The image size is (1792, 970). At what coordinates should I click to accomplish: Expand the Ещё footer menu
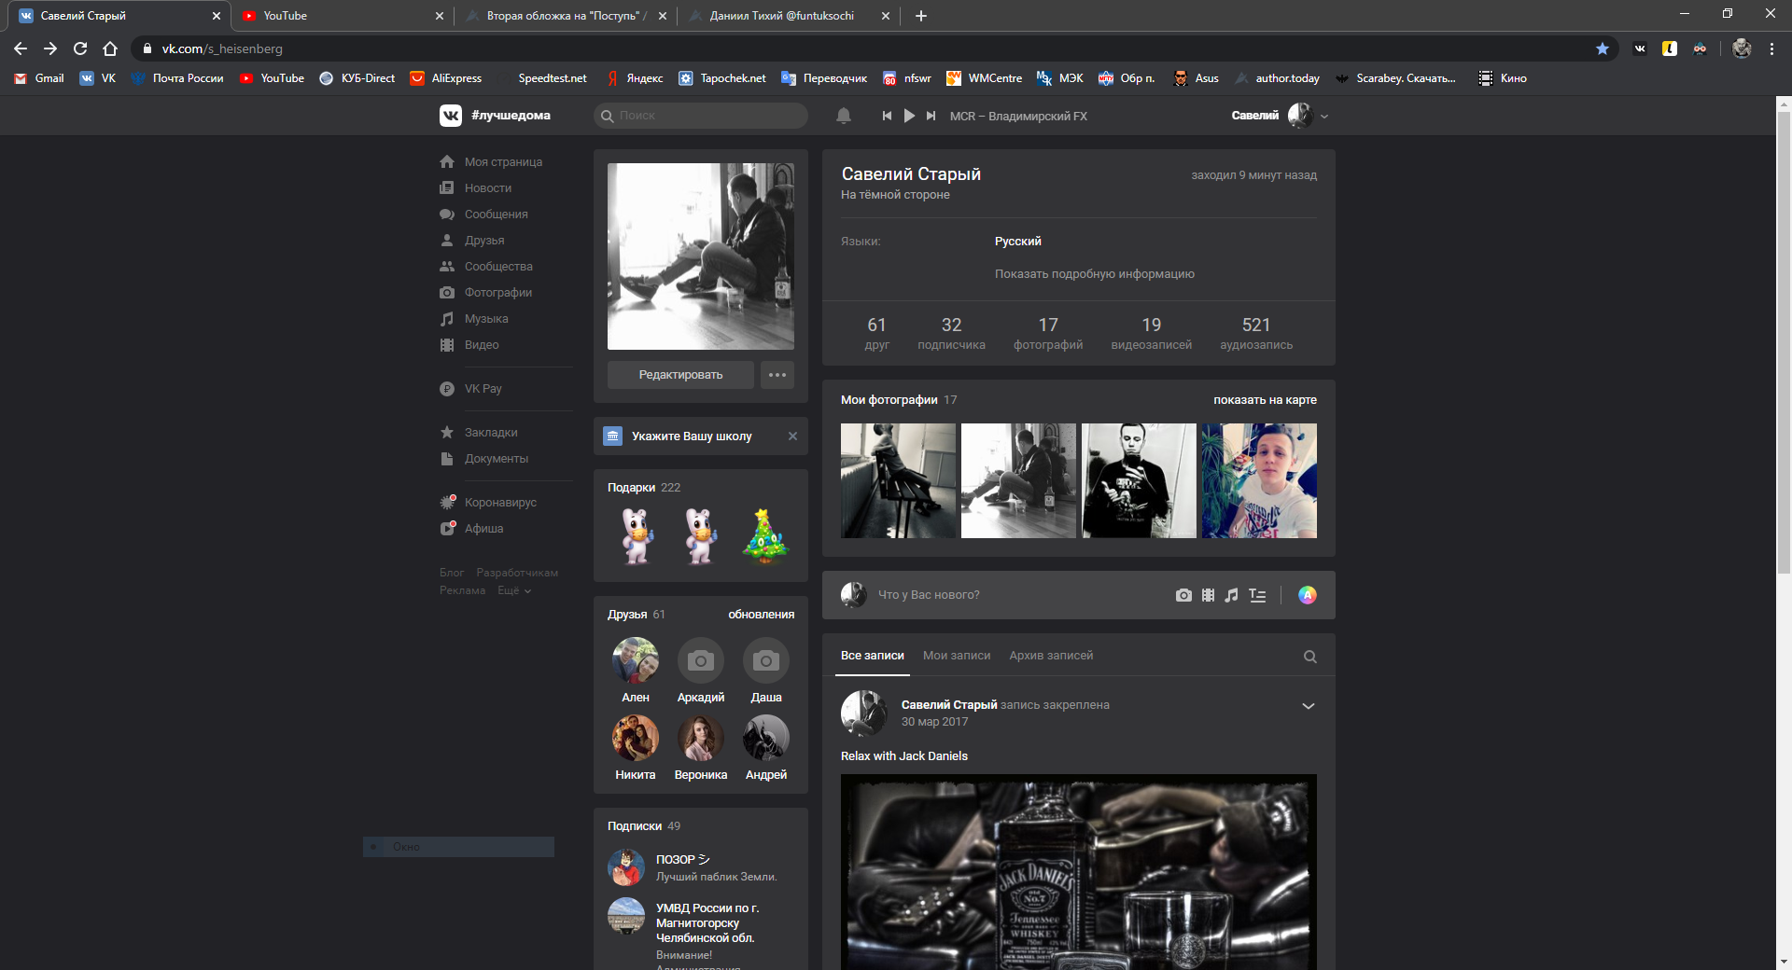tap(513, 590)
